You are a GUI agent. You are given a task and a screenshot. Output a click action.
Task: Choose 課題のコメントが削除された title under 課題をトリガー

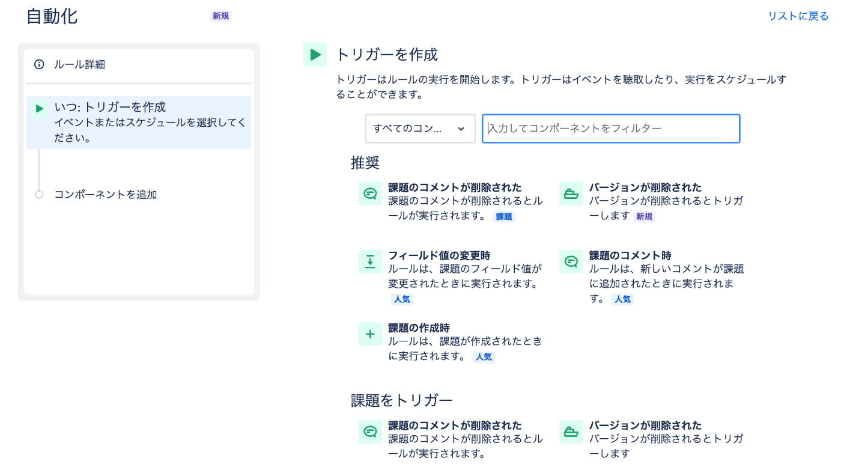[x=455, y=426]
